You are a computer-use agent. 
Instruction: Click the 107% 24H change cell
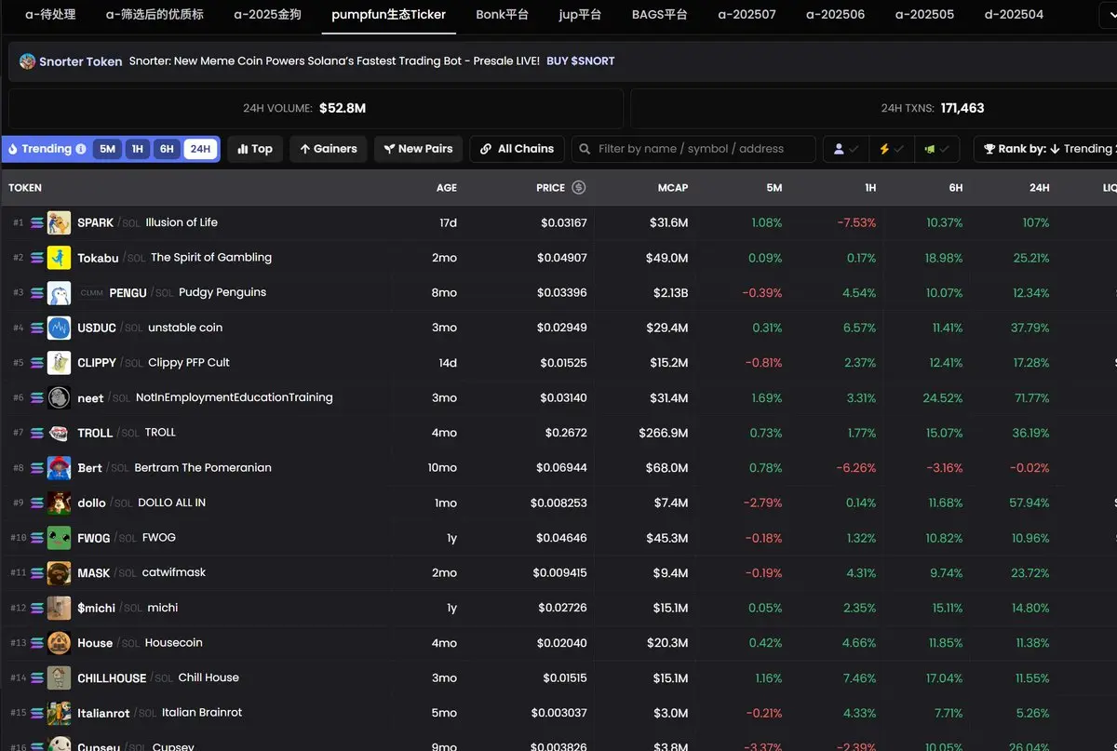[x=1035, y=223]
